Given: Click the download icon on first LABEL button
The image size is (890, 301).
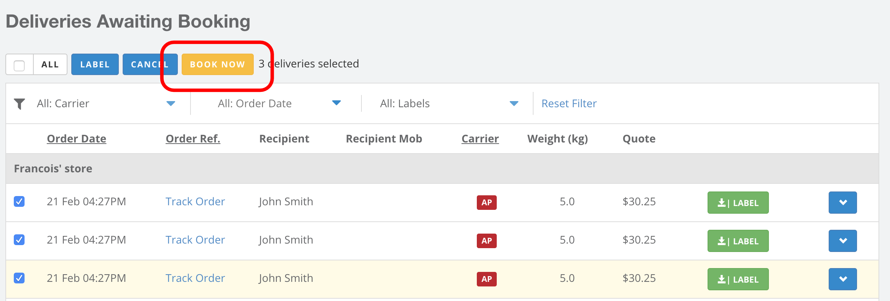Looking at the screenshot, I should pos(722,203).
